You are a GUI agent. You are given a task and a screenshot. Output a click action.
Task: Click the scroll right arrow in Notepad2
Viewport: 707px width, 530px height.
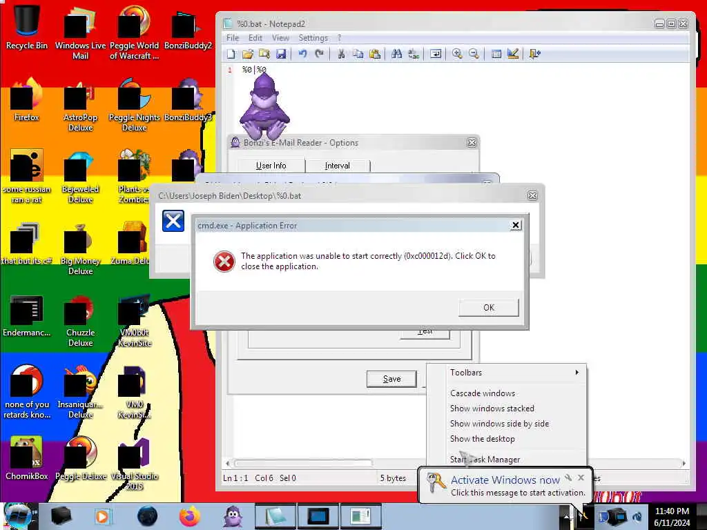[x=684, y=463]
